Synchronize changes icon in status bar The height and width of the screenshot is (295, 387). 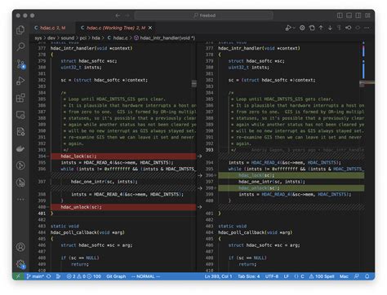tap(49, 276)
